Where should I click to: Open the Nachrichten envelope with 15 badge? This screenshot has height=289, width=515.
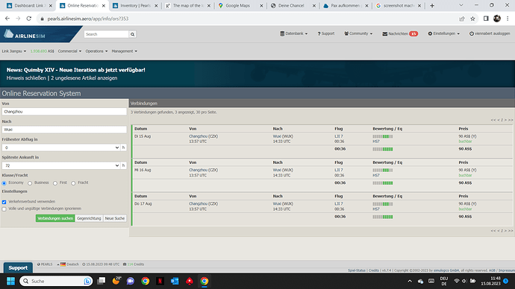pos(400,34)
